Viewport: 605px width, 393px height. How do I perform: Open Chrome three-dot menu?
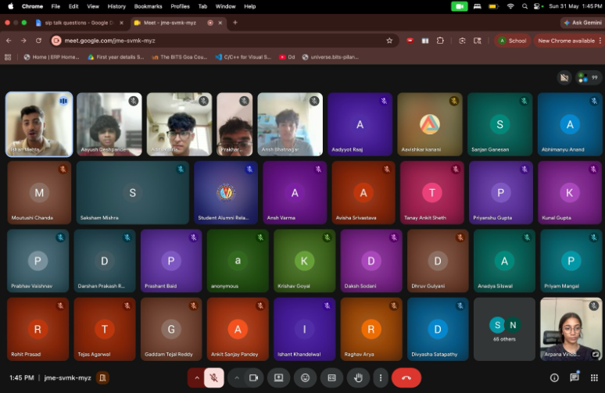coord(600,41)
